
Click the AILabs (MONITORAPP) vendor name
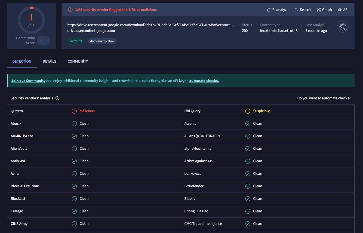click(x=202, y=136)
